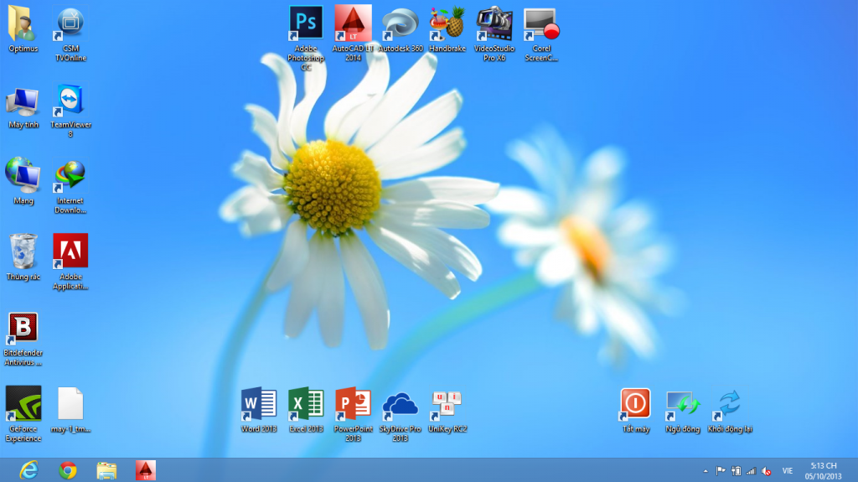Open the Autodesk 360 desktop icon

[x=400, y=23]
